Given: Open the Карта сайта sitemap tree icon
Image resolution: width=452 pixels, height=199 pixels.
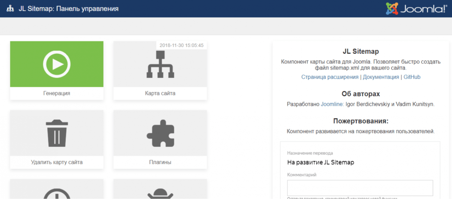Looking at the screenshot, I should click(x=160, y=64).
